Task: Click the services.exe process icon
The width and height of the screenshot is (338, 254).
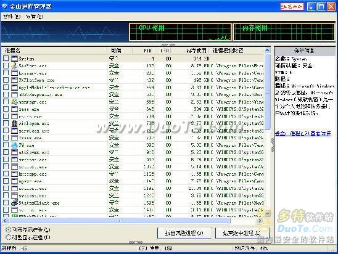Action: [14, 131]
